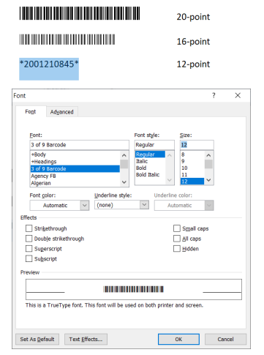Click size list scroll up arrow
This screenshot has width=264, height=355.
208,155
